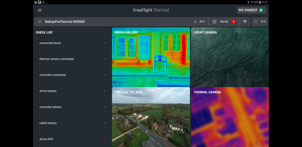This screenshot has width=302, height=147.
Task: Tap the Android location icon in the system bar
Action: (248, 2)
